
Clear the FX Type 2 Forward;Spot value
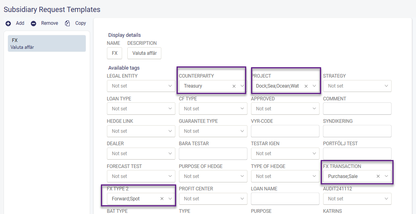tap(162, 198)
